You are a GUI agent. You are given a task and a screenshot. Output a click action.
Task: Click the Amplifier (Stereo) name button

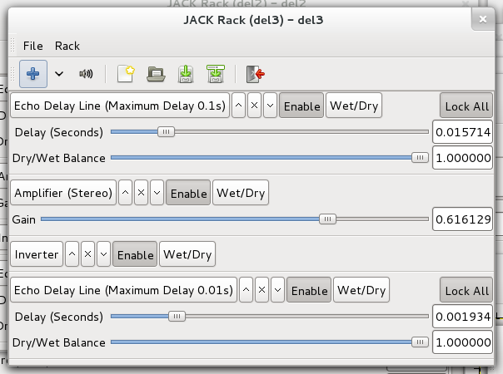click(x=63, y=193)
